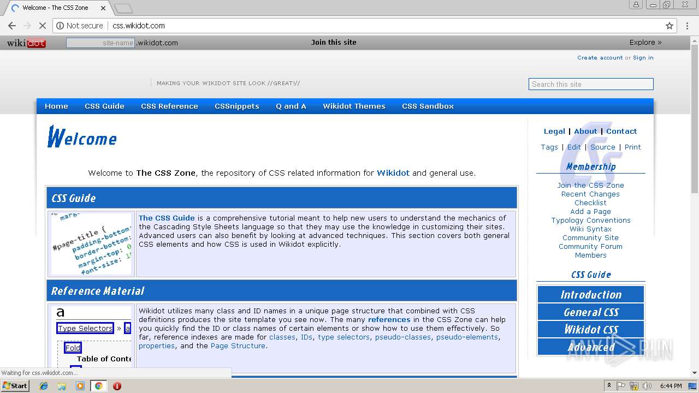This screenshot has height=393, width=699.
Task: Open the Chrome user profile icon
Action: 636,4
